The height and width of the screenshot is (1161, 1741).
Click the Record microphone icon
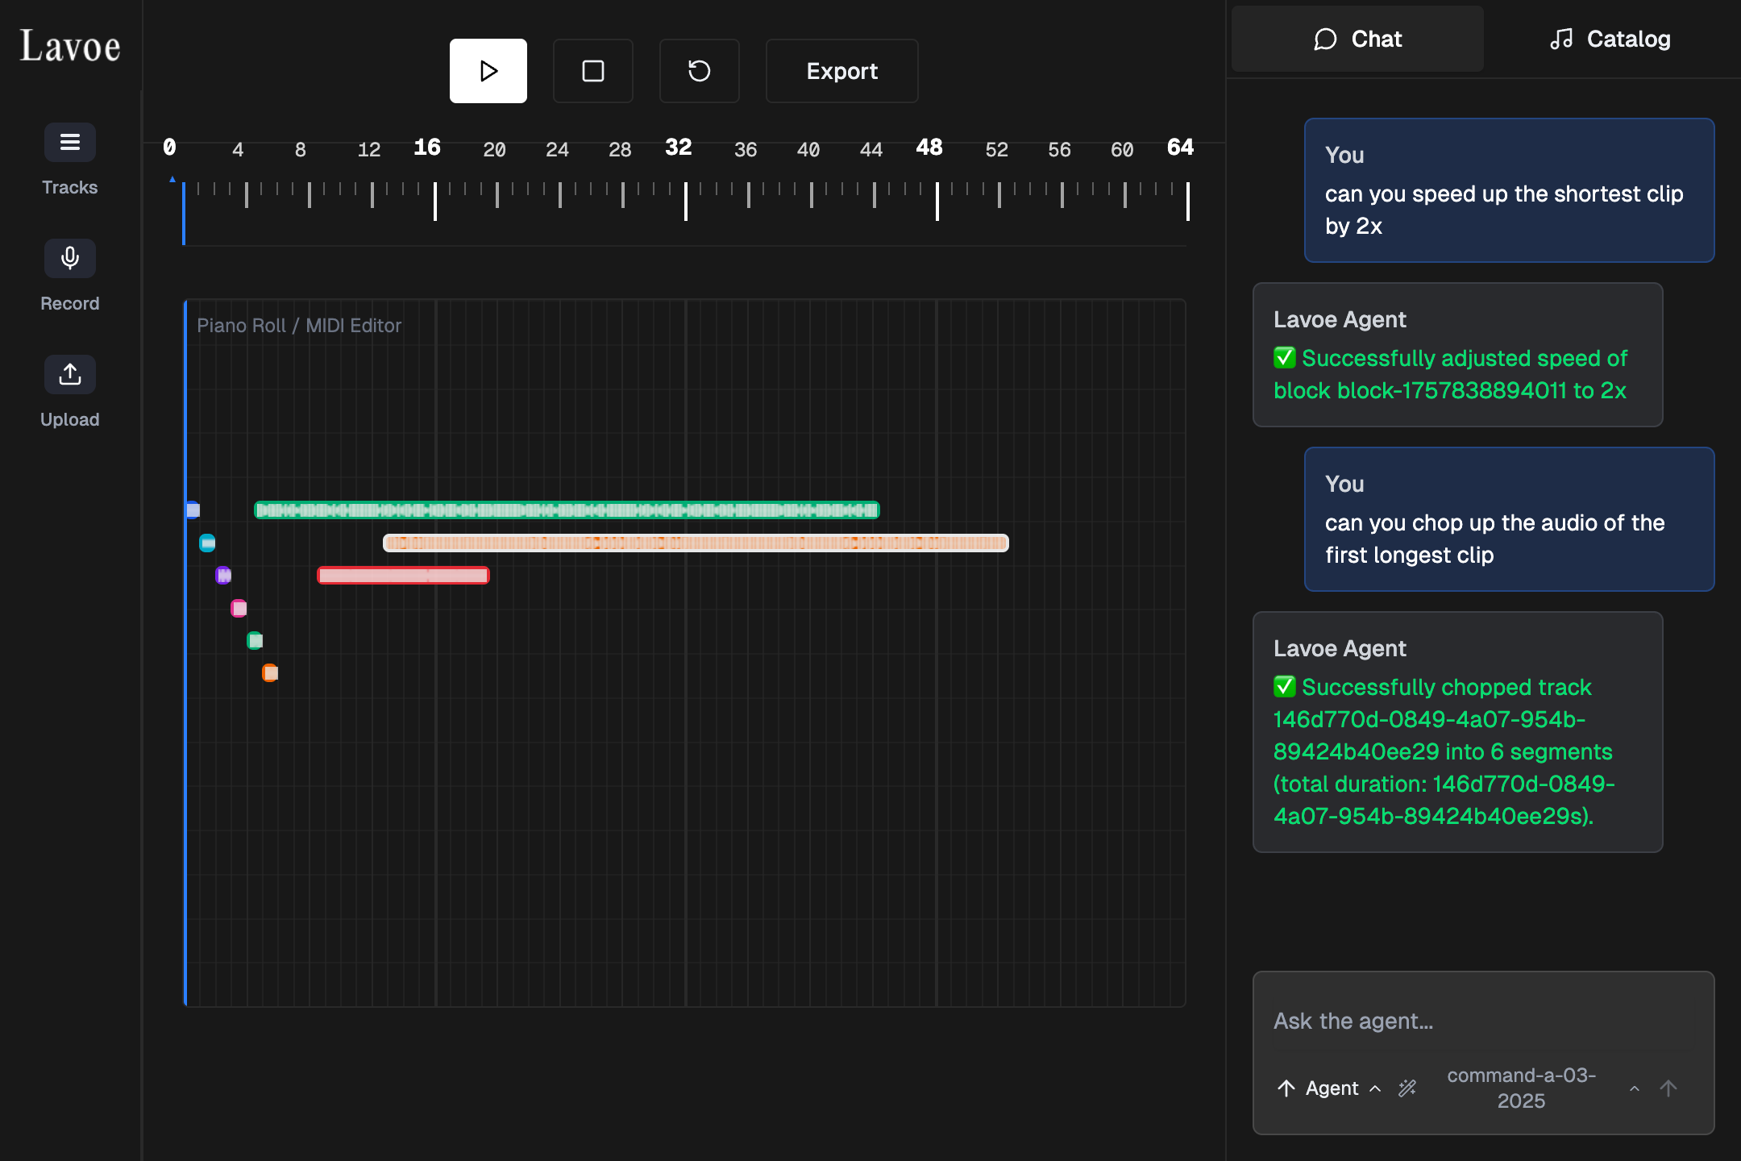(69, 259)
